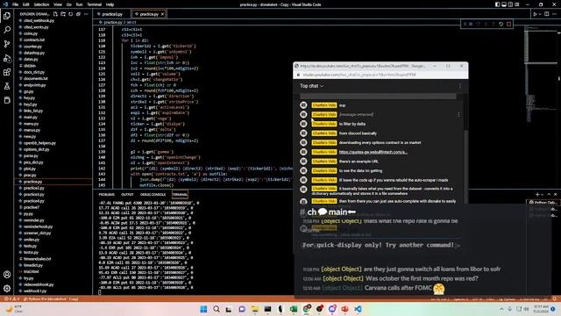
Task: Stop the debug session
Action: point(508,24)
